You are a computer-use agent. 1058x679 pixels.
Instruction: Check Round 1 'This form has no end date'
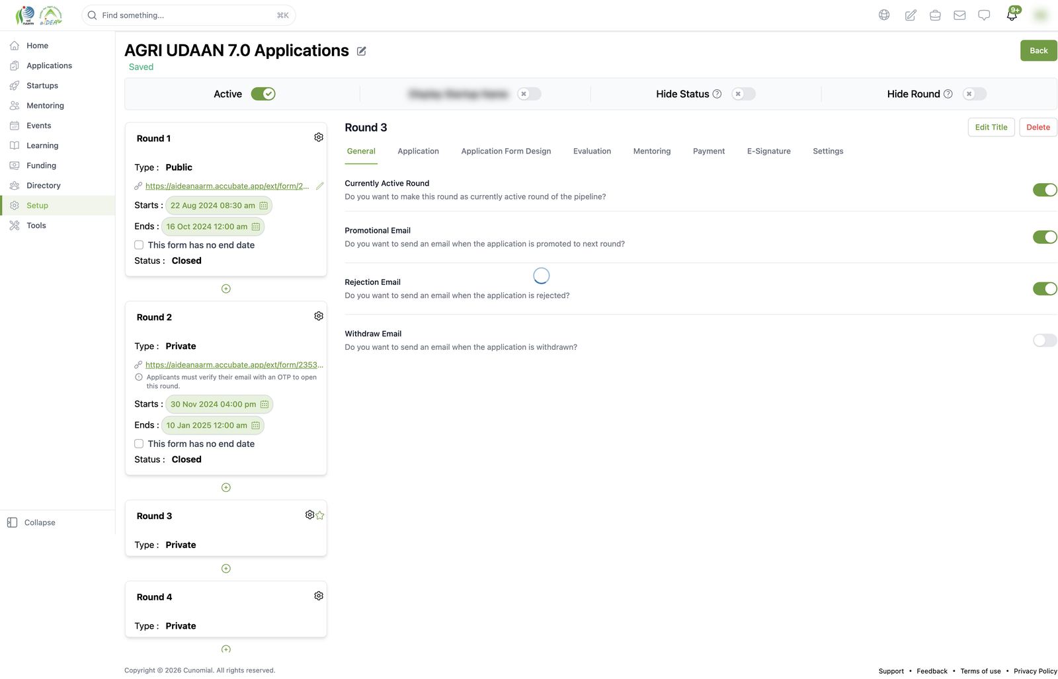pos(139,245)
